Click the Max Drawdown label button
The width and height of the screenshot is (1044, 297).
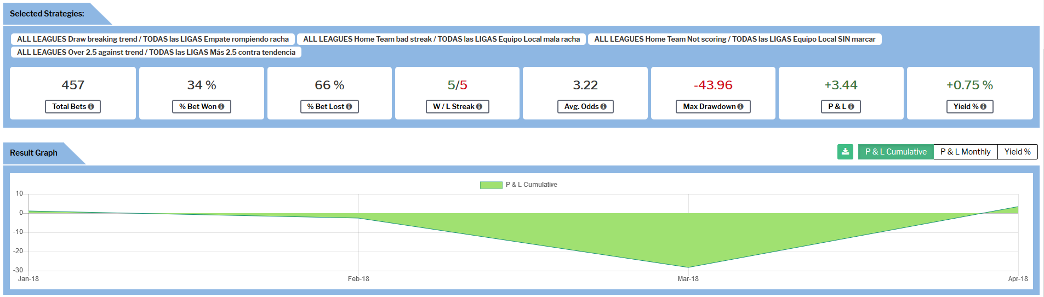[713, 106]
